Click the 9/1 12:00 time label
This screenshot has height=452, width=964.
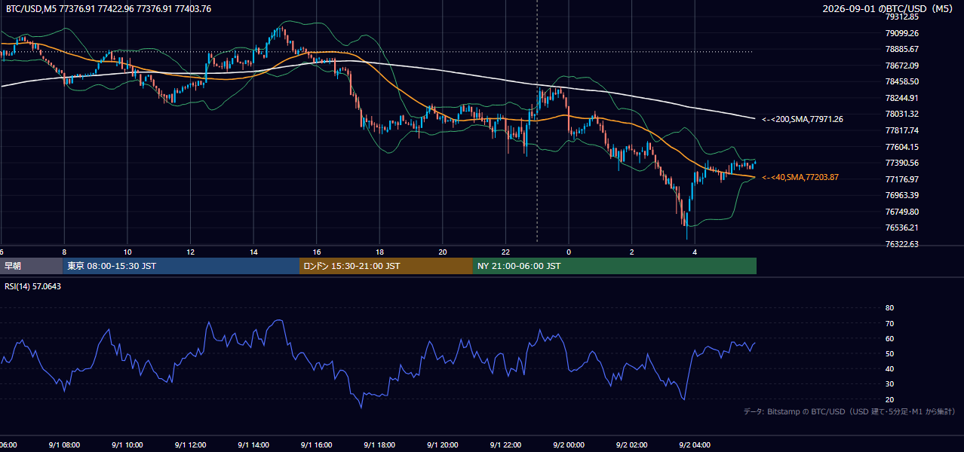[x=191, y=445]
